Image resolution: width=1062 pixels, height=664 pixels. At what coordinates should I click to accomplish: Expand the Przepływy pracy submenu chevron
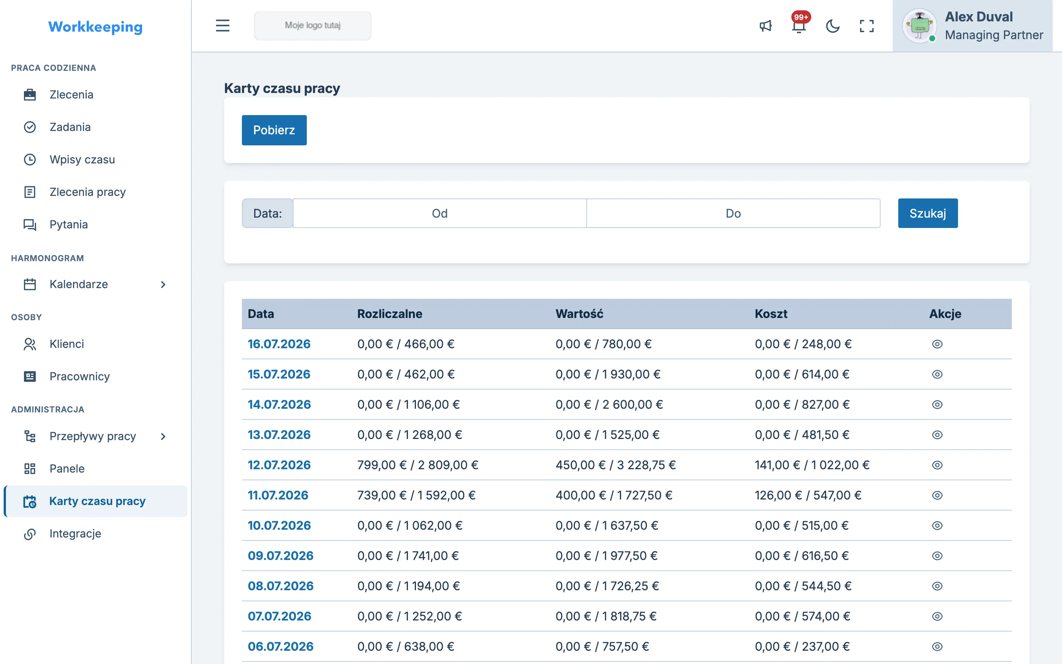(x=163, y=436)
